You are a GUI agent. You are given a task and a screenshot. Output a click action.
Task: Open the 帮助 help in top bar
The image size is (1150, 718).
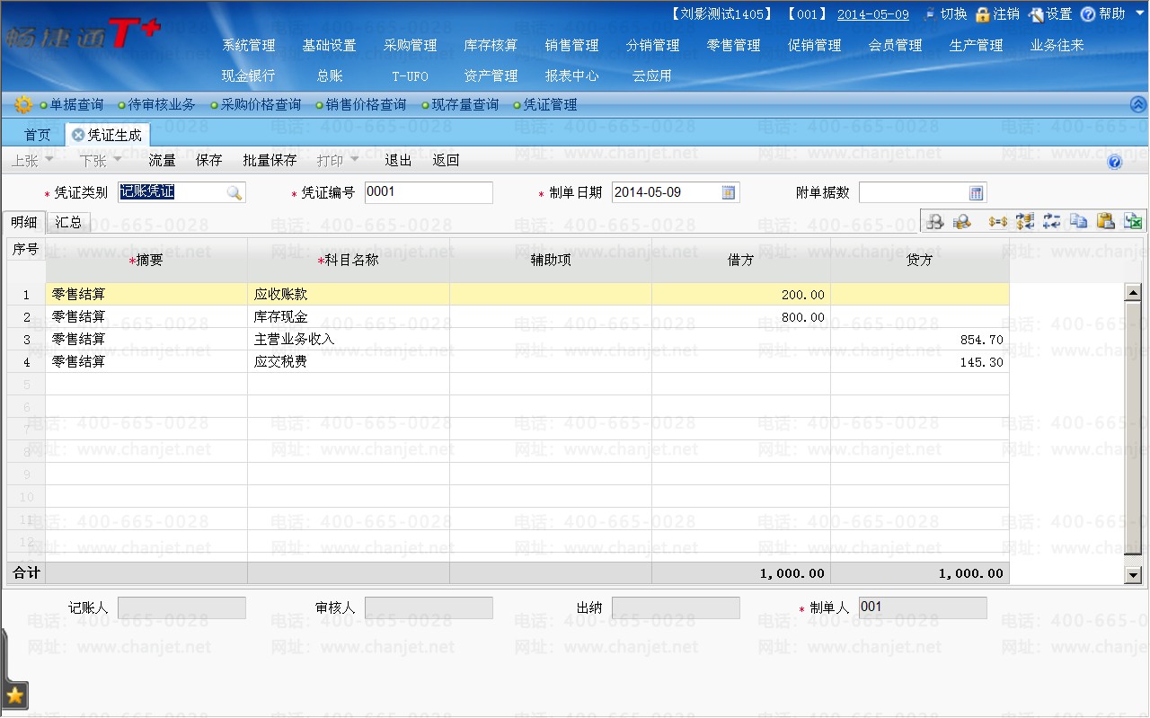click(1103, 14)
